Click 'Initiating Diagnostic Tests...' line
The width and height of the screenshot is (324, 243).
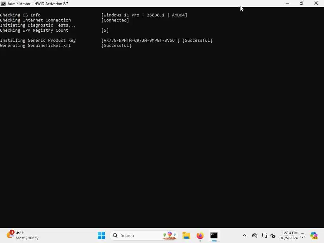pyautogui.click(x=38, y=25)
